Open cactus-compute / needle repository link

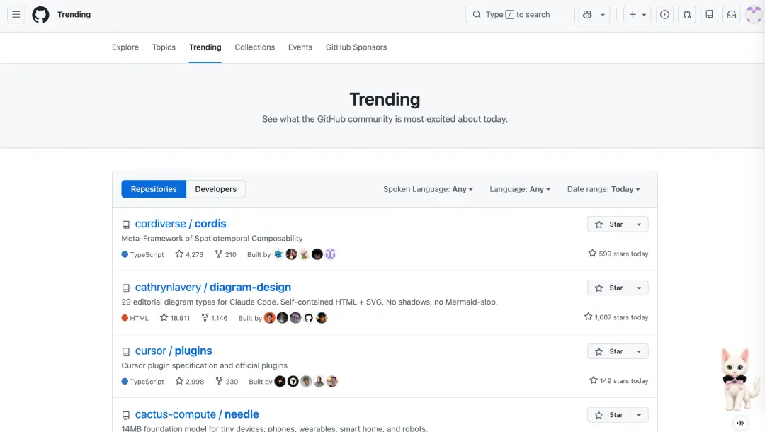tap(197, 414)
